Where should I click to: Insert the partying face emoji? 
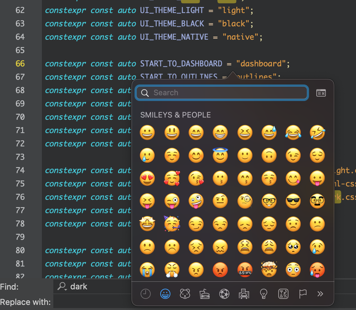tap(172, 224)
